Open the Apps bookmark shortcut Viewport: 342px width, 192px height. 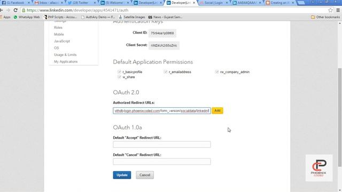point(5,17)
